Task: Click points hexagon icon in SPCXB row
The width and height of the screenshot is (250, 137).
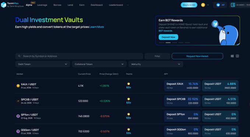Action: click(x=128, y=99)
